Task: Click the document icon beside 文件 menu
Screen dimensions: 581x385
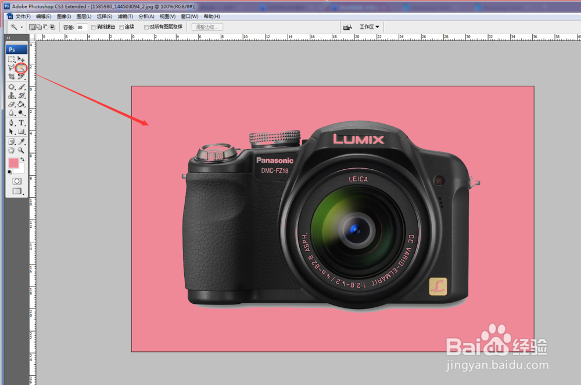Action: pos(10,16)
